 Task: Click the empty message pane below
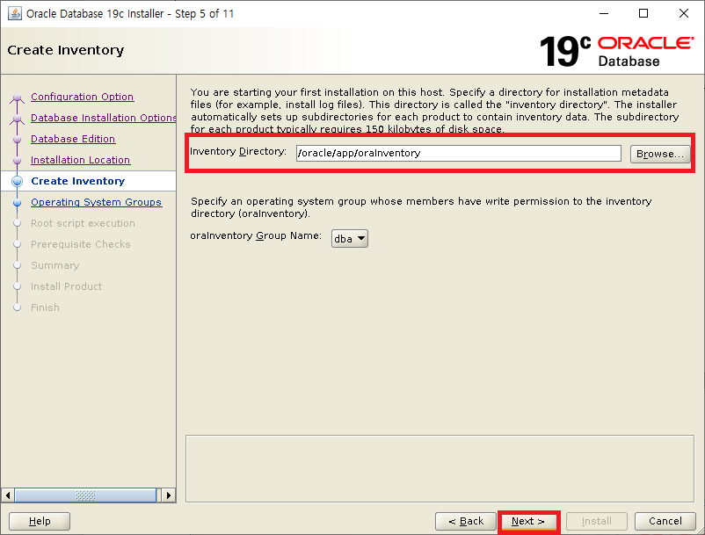tap(440, 468)
